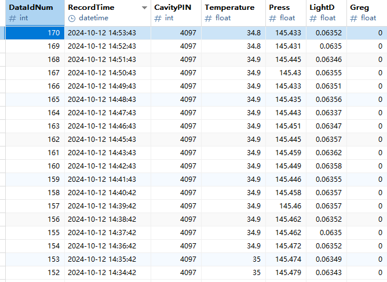This screenshot has width=387, height=282.
Task: Click the row gutter beside DataIdNum 165
Action: point(3,100)
